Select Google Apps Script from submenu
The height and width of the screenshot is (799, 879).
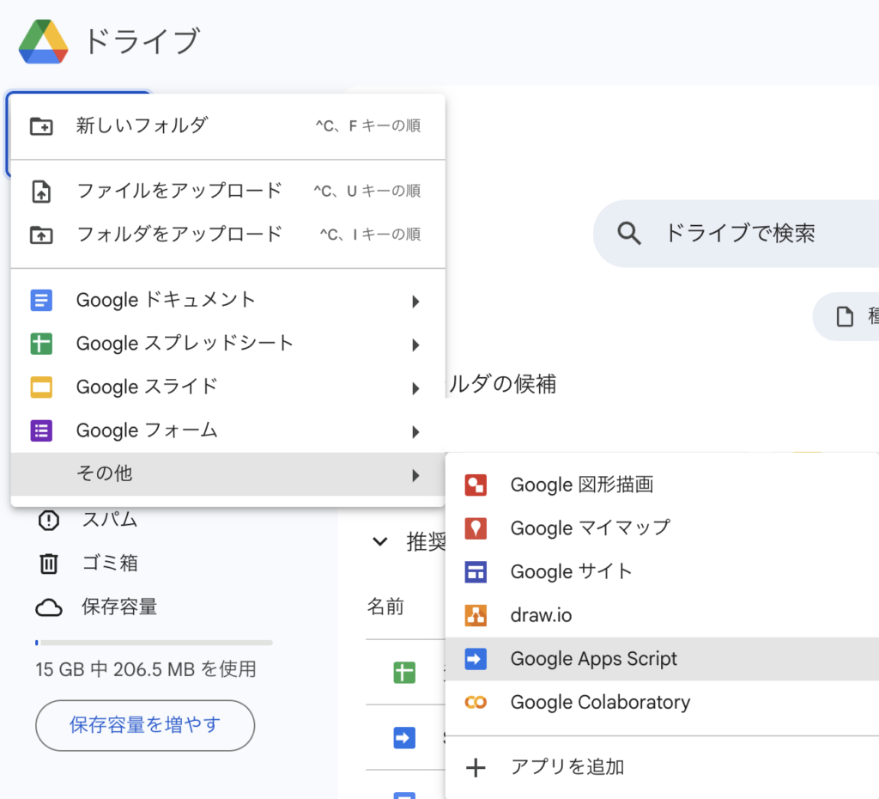(662, 659)
